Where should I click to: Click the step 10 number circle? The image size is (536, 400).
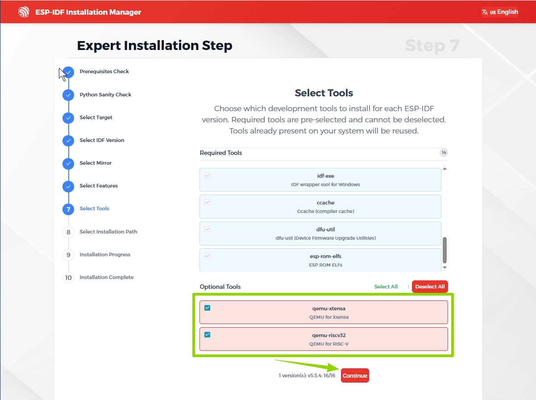click(x=68, y=278)
